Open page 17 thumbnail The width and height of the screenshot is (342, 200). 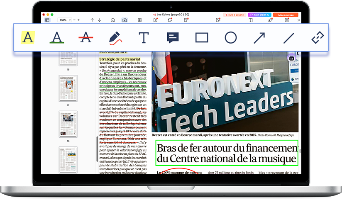point(68,88)
